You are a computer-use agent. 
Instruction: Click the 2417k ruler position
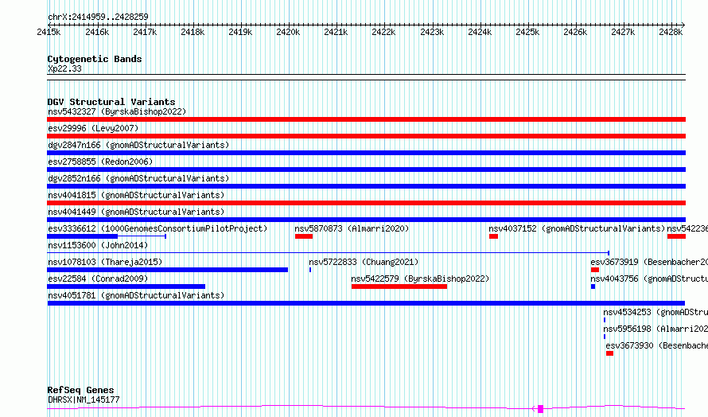pos(145,32)
